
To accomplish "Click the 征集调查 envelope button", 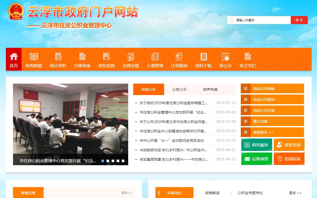I will coord(257,159).
